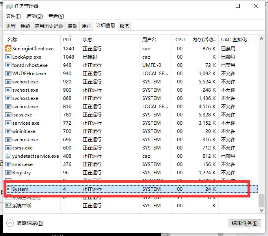Click the fontdrvhost.exe process icon
The image size is (268, 236).
tap(8, 65)
